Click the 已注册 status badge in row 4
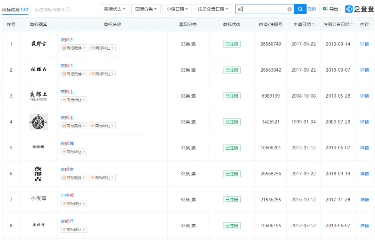 232,122
